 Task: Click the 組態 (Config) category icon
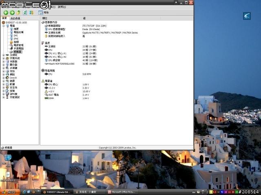pyautogui.click(x=7, y=91)
